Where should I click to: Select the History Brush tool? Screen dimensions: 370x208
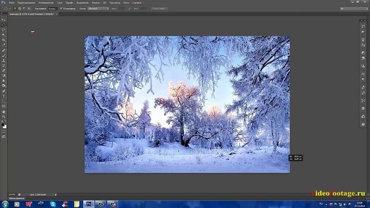click(x=3, y=65)
